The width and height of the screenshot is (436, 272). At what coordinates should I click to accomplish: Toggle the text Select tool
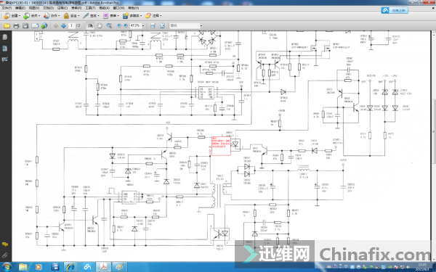[90, 25]
